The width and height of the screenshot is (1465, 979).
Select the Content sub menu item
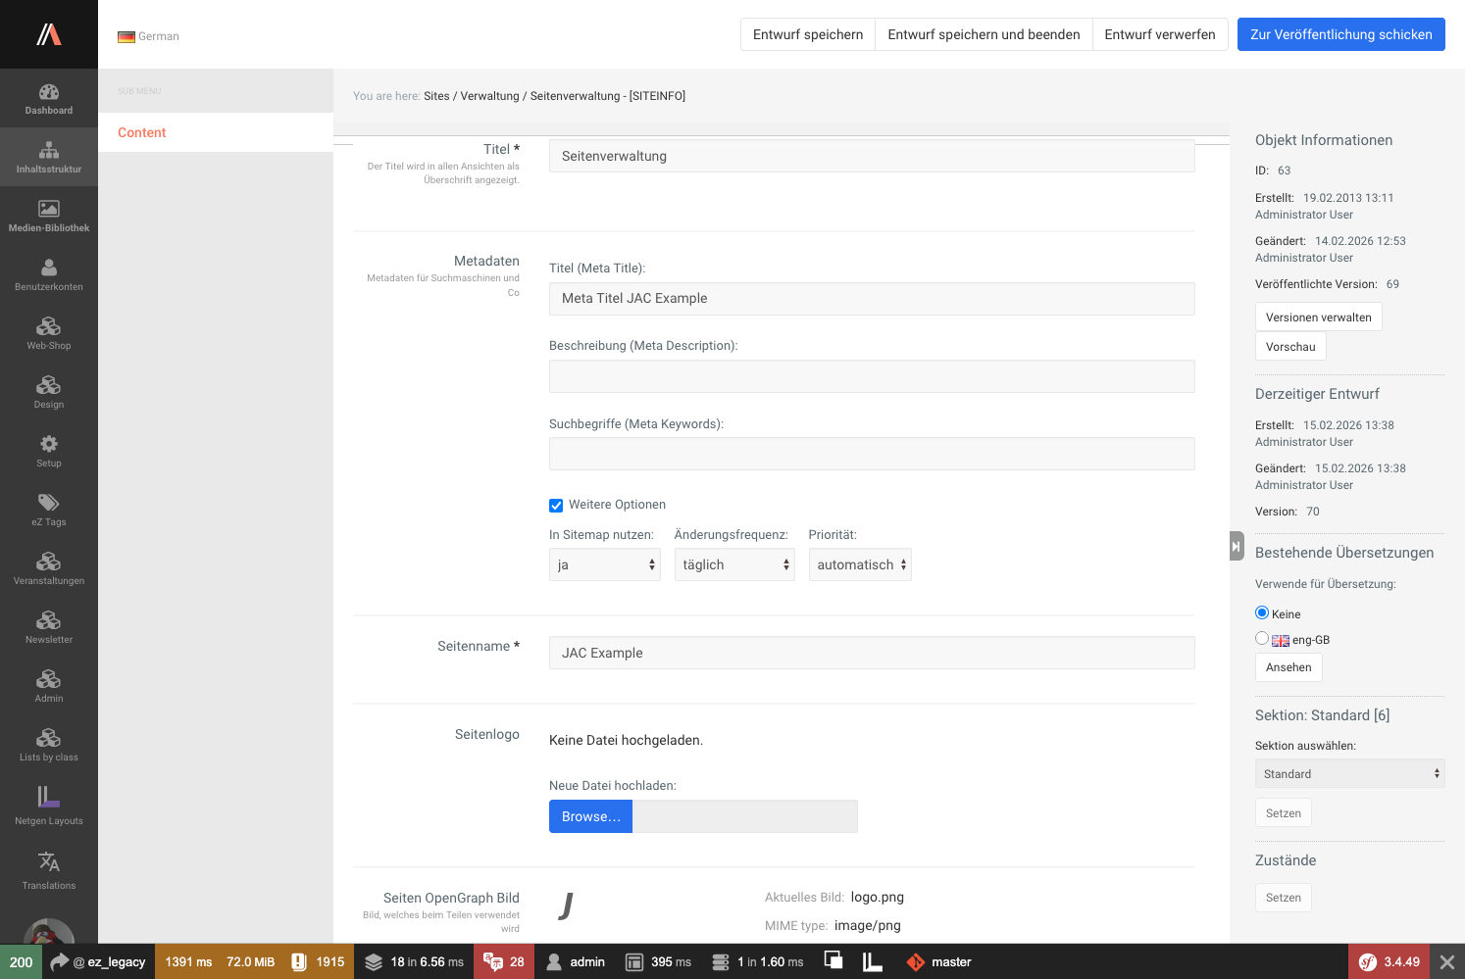(142, 132)
